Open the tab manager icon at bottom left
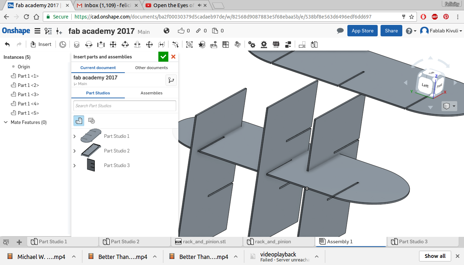Image resolution: width=464 pixels, height=265 pixels. 6,242
